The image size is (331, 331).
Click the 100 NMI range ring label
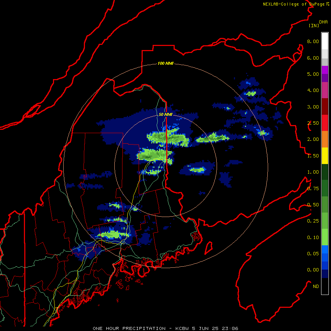(165, 63)
